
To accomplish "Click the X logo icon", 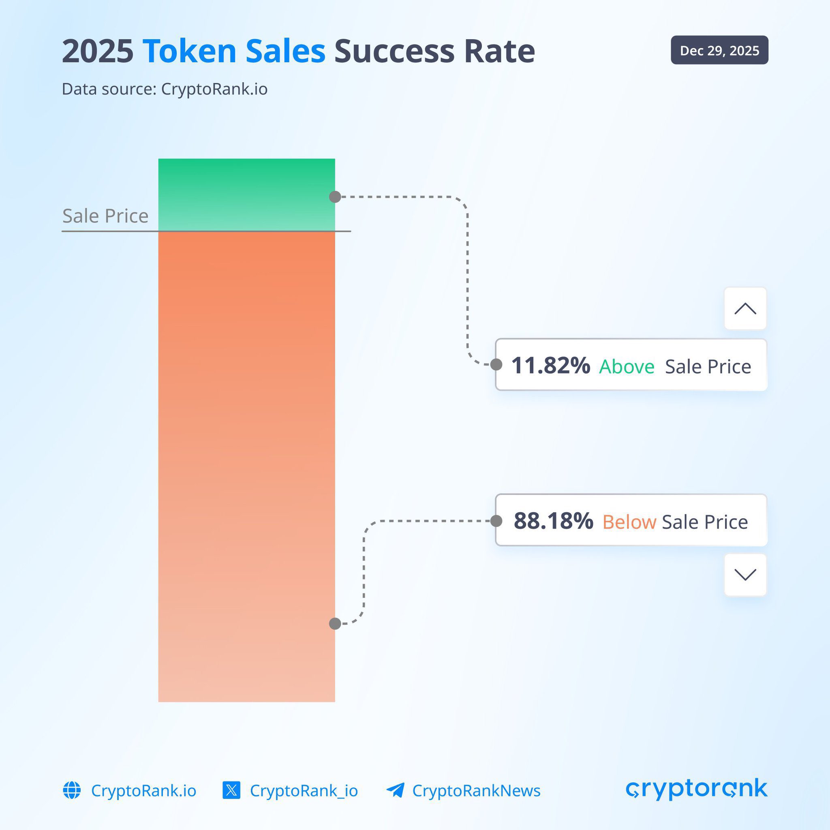I will (231, 790).
